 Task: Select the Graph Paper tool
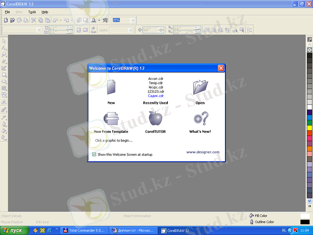4,88
